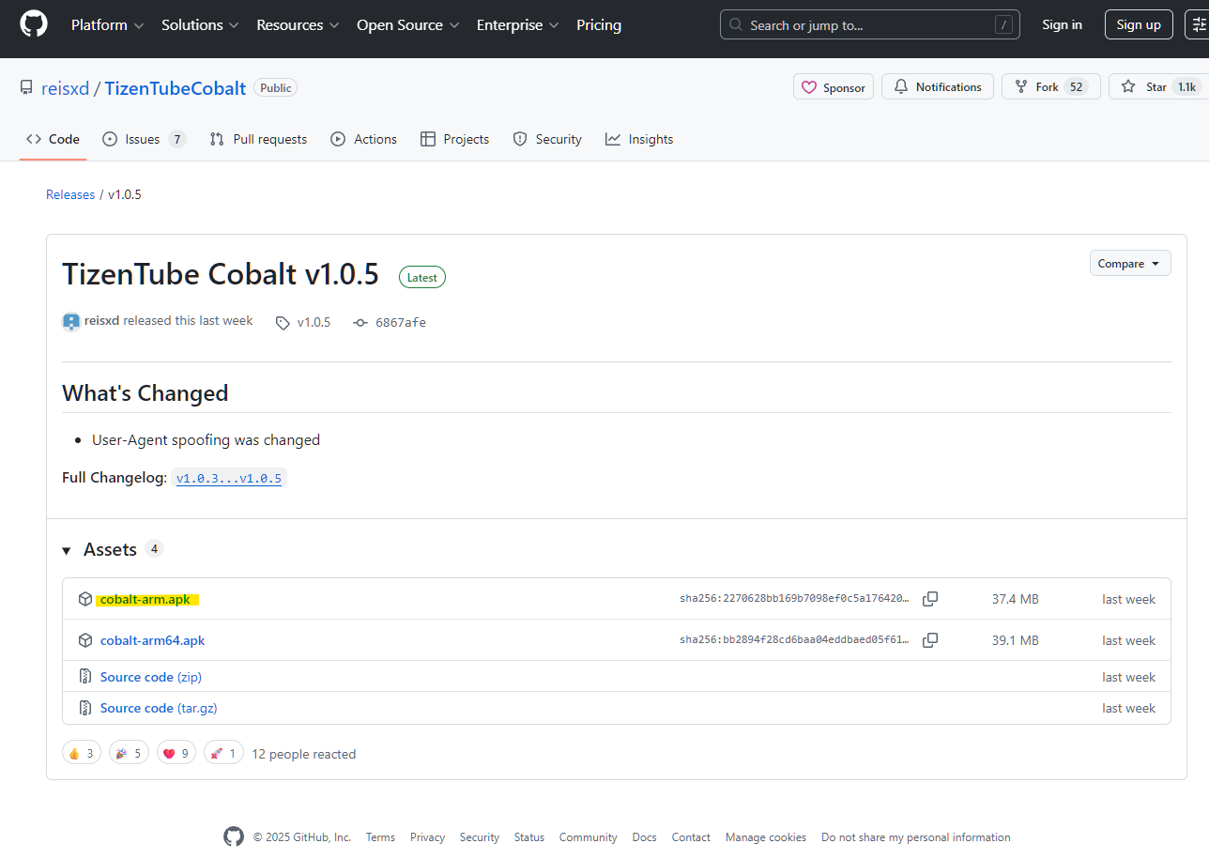Focus the Search or jump to field
The width and height of the screenshot is (1209, 859).
869,25
